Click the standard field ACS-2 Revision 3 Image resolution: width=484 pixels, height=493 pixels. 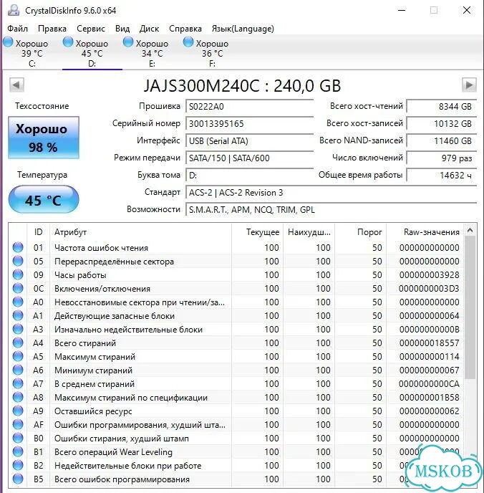pyautogui.click(x=331, y=193)
